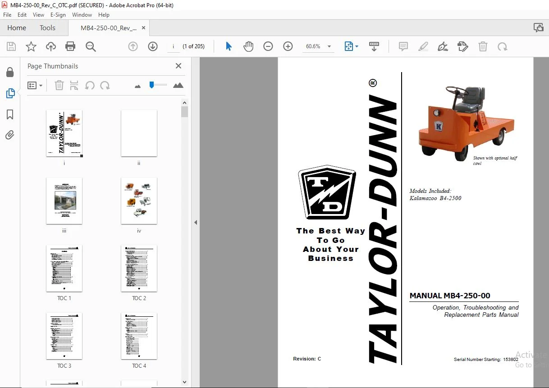Screen dimensions: 549x388
Task: Click thumbnails scrollbar up arrow
Action: 184,102
